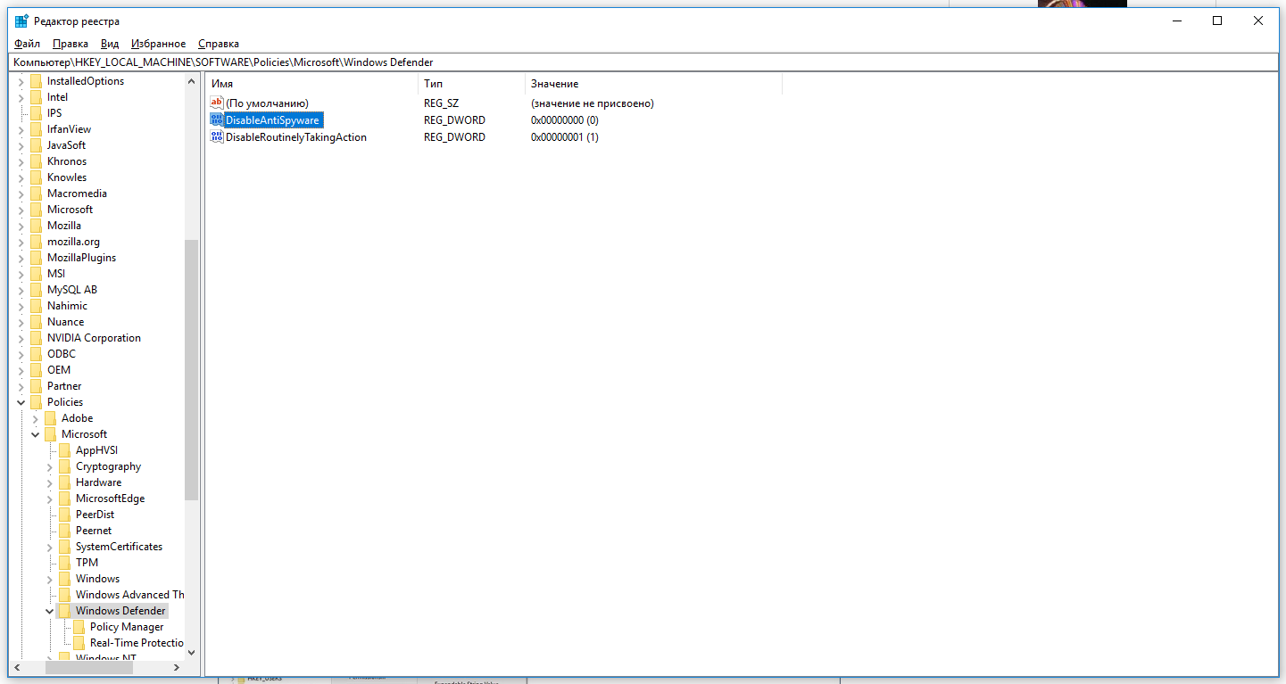This screenshot has width=1286, height=684.
Task: Click the Policy Manager folder icon
Action: coord(79,626)
